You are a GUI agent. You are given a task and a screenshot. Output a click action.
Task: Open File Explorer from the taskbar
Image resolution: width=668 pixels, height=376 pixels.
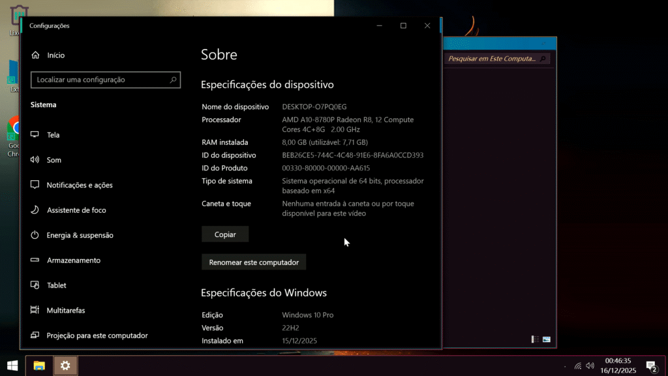click(x=39, y=366)
